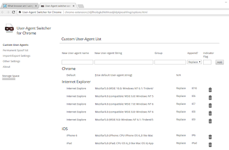Reload the page with the refresh button
The height and width of the screenshot is (150, 229).
pos(13,12)
